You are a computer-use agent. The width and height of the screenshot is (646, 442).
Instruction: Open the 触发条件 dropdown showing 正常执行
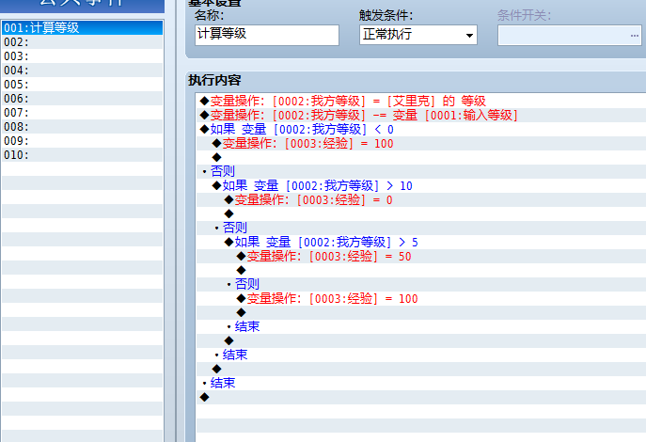(x=418, y=35)
